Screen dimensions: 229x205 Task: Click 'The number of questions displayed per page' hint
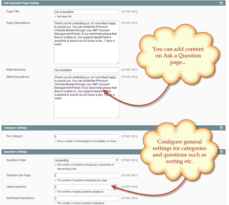click(x=82, y=180)
